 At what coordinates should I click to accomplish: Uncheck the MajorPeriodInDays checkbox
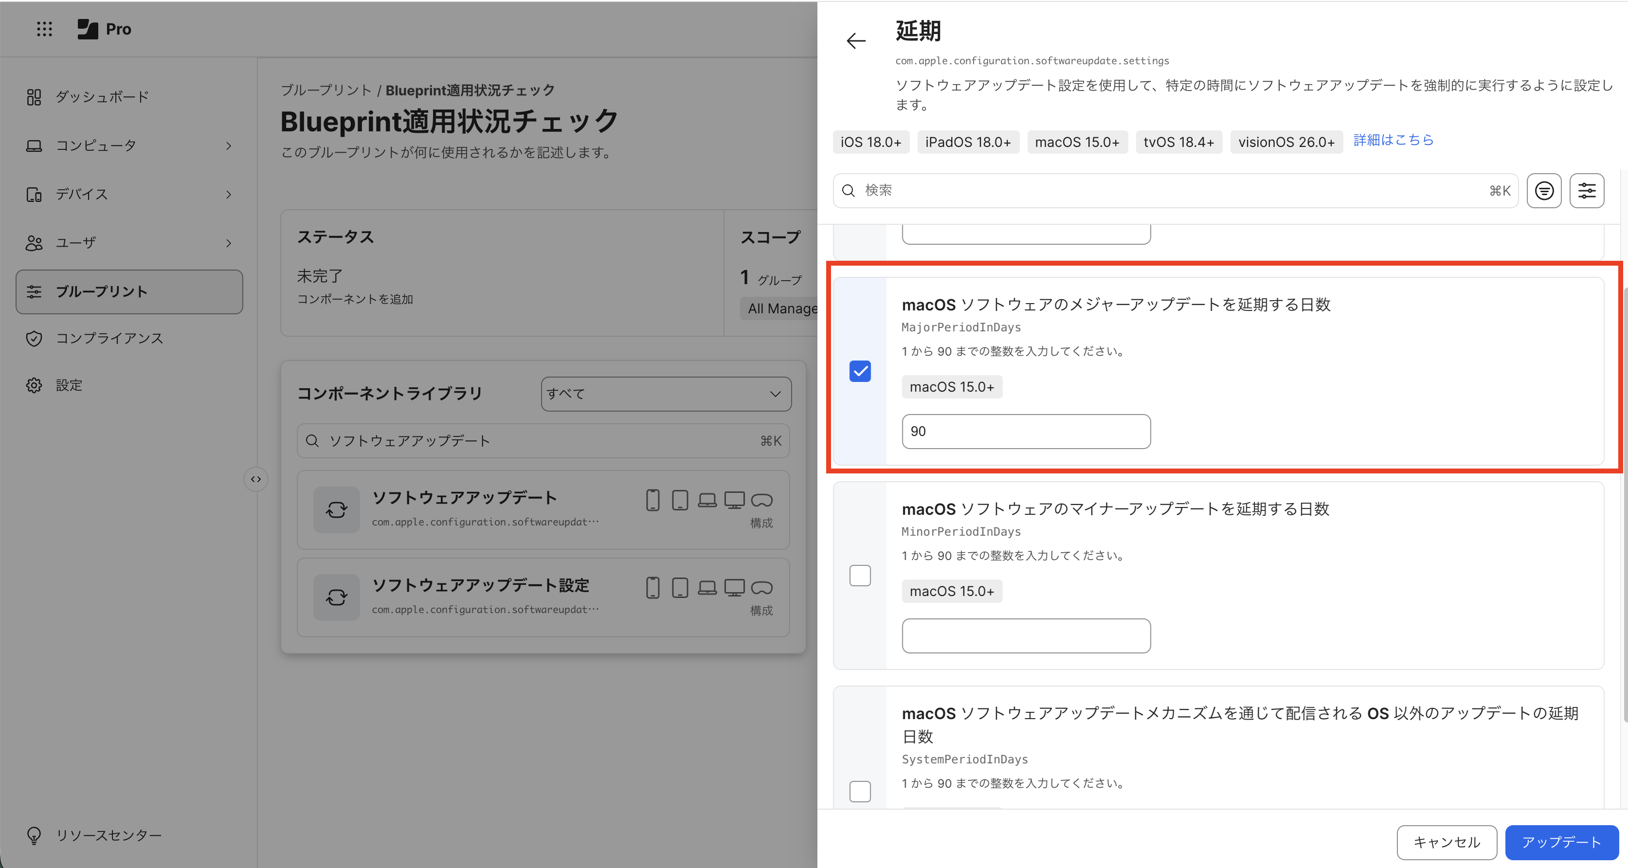tap(860, 371)
